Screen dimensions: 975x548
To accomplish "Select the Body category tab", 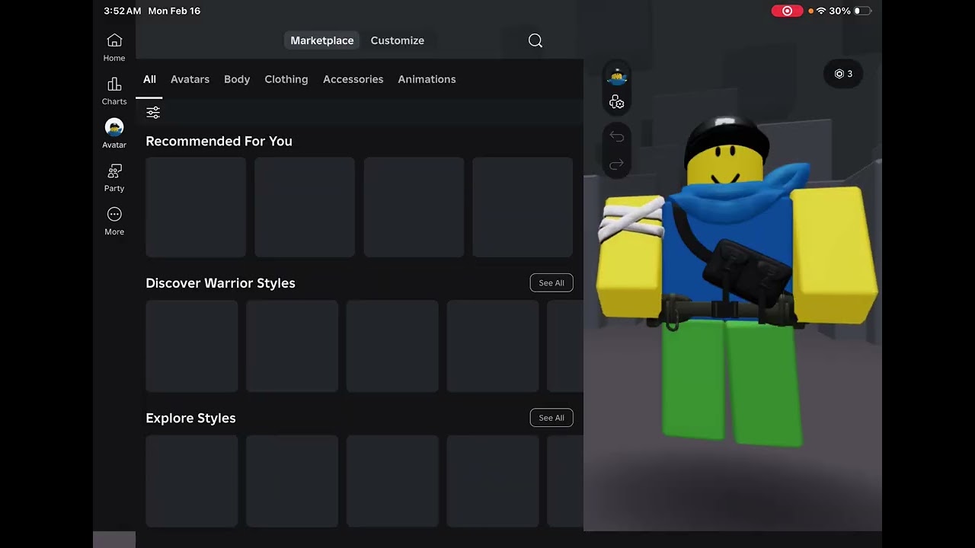I will [237, 79].
